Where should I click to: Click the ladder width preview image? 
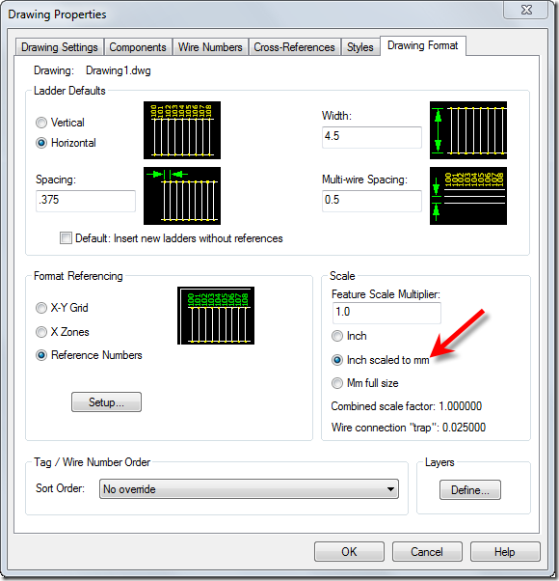(468, 130)
